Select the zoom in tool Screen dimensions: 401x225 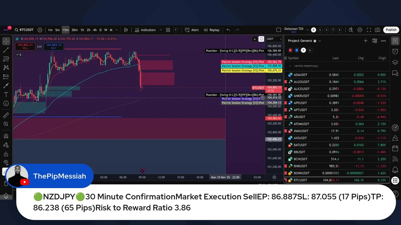tap(6, 124)
